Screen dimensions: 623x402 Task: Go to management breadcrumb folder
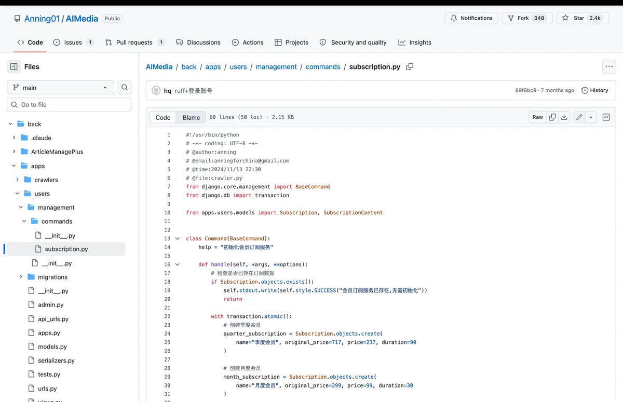[276, 67]
